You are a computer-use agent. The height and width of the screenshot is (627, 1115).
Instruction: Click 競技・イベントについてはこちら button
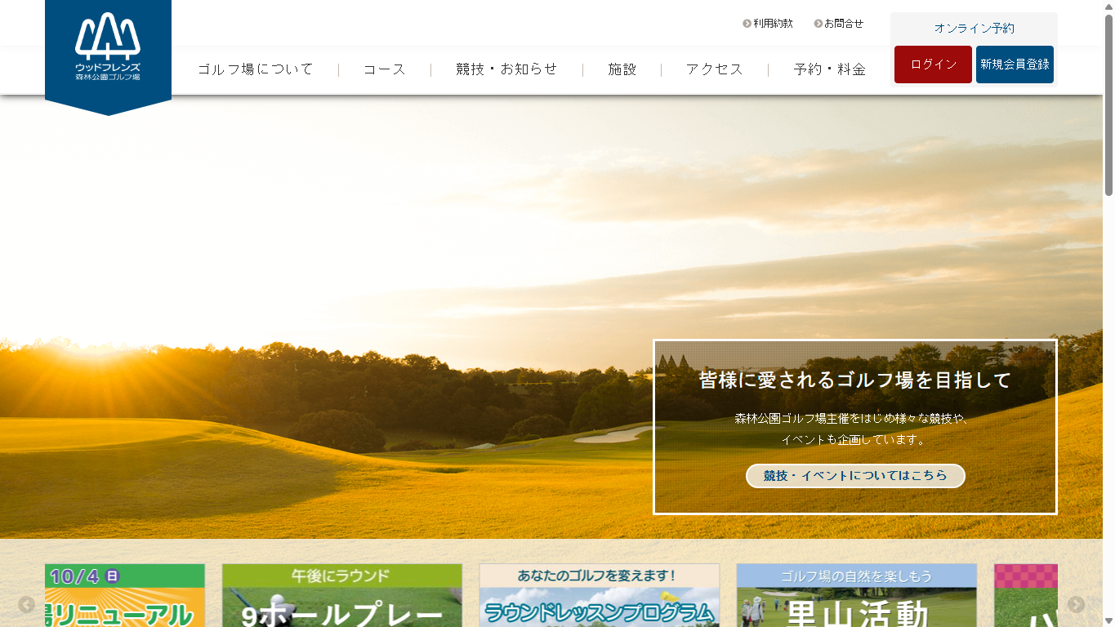tap(855, 476)
